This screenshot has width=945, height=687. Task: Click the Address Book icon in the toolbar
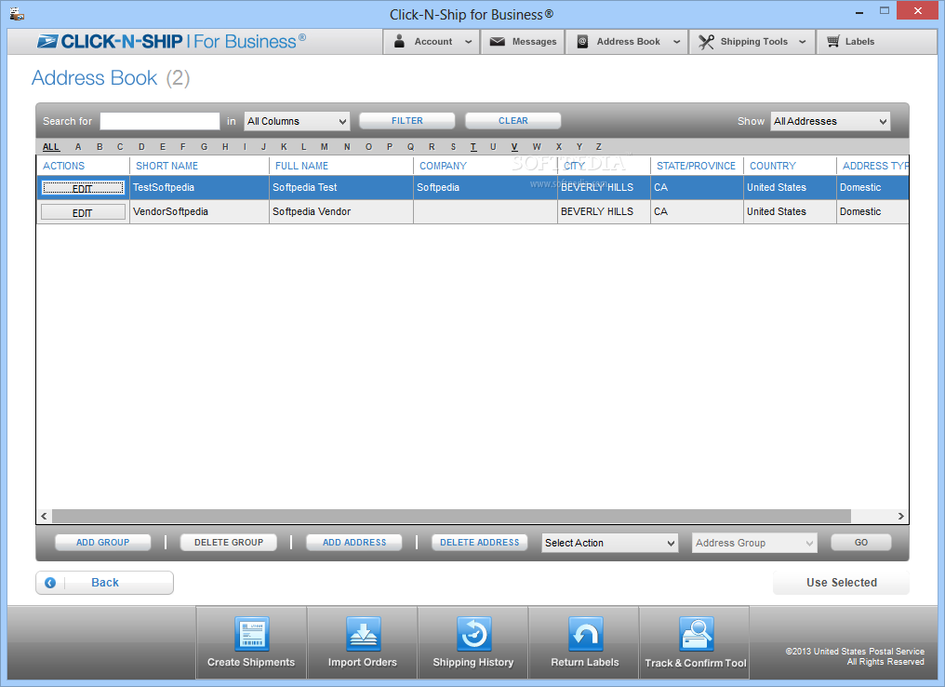[582, 42]
